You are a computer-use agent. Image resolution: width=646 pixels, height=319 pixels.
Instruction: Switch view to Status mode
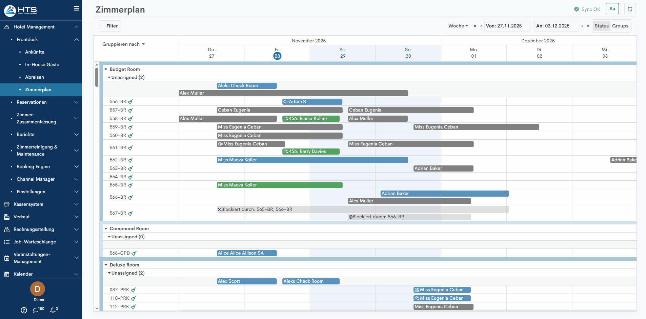(x=601, y=26)
